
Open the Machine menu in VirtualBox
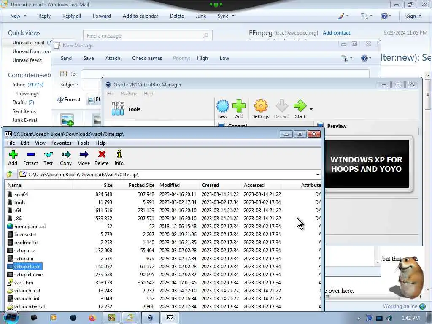tap(129, 94)
